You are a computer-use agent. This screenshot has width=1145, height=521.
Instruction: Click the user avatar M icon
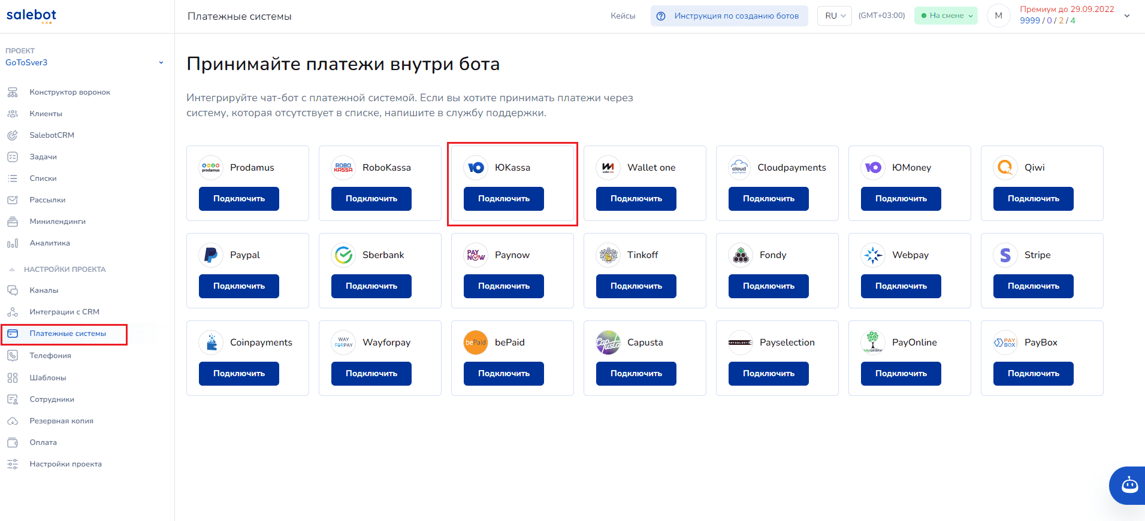pos(998,16)
